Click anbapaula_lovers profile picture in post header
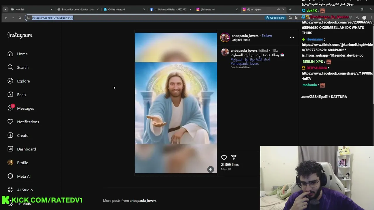Screen dimensions: 374x210 pos(225,38)
